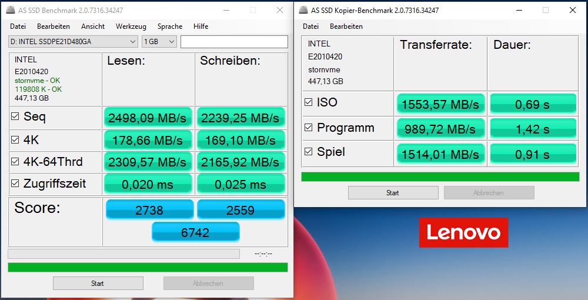Open the Sprache menu
The image size is (588, 300).
(170, 26)
